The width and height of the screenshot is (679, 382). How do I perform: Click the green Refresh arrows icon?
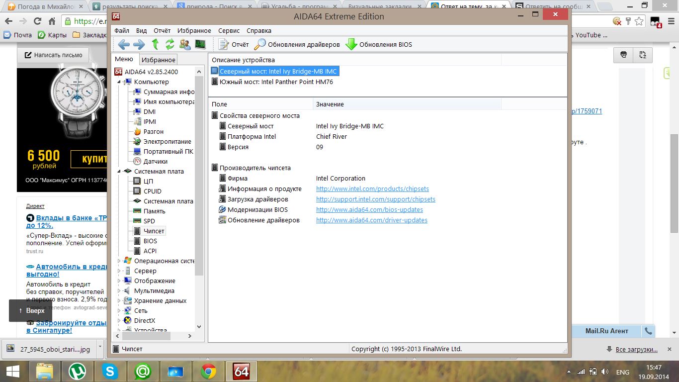click(170, 45)
